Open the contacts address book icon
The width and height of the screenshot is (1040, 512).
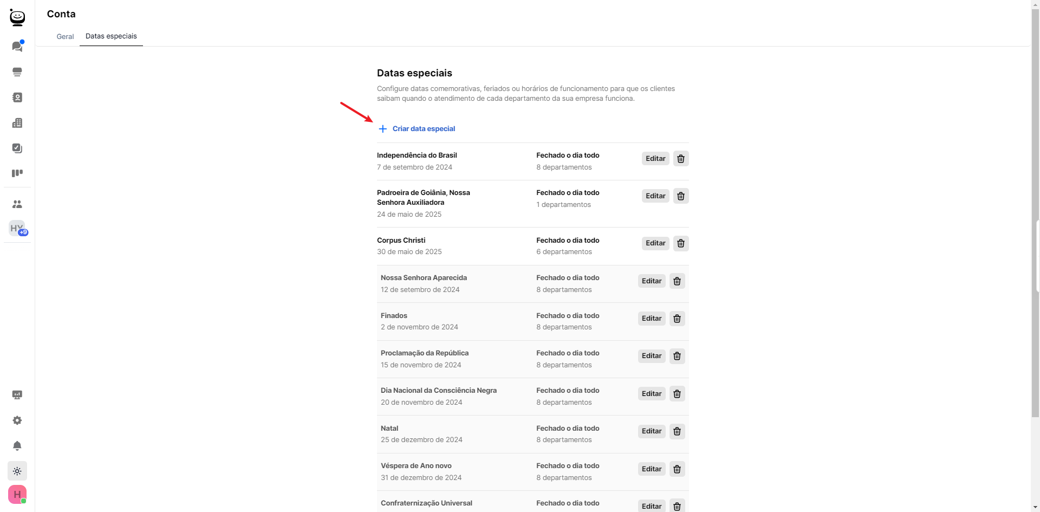click(17, 98)
